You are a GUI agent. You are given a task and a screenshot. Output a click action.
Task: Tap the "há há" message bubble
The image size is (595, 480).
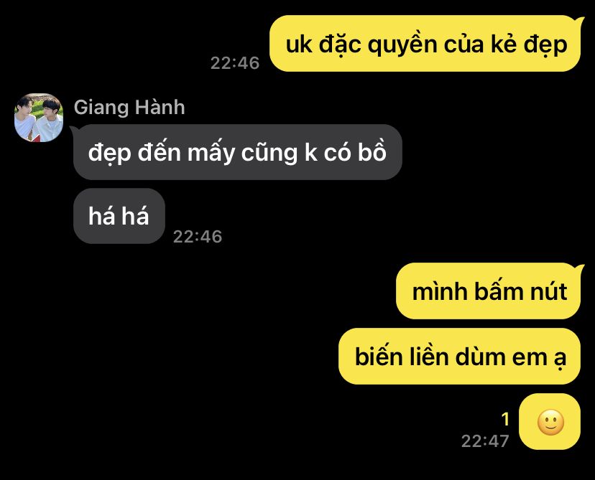point(119,216)
